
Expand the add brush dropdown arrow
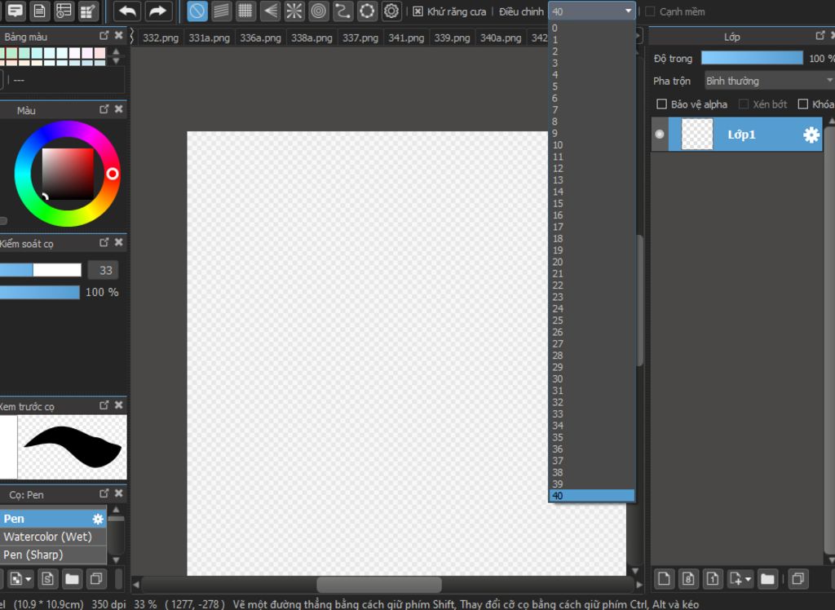29,578
